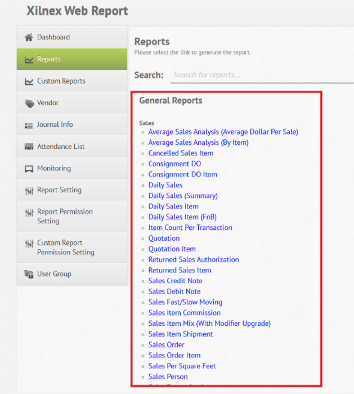Open Custom Report Permission Setting page
354x394 pixels.
point(65,247)
